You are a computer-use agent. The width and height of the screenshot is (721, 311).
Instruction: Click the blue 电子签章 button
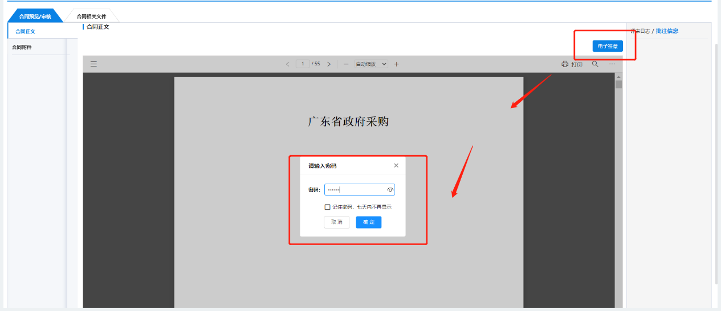[x=607, y=45]
